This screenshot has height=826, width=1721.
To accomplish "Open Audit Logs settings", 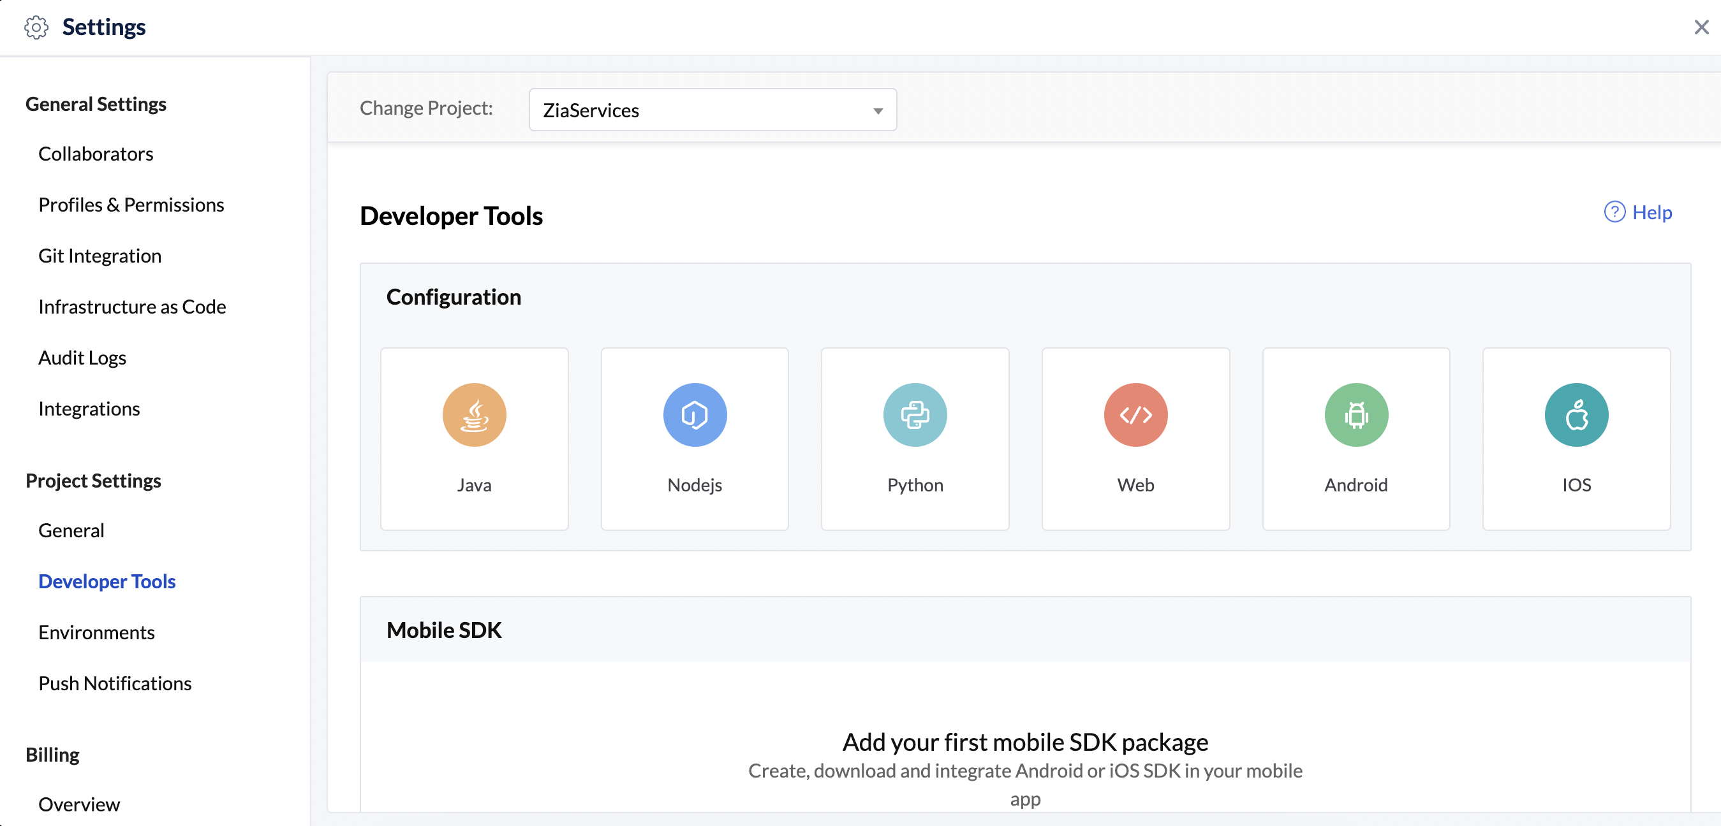I will pyautogui.click(x=82, y=356).
